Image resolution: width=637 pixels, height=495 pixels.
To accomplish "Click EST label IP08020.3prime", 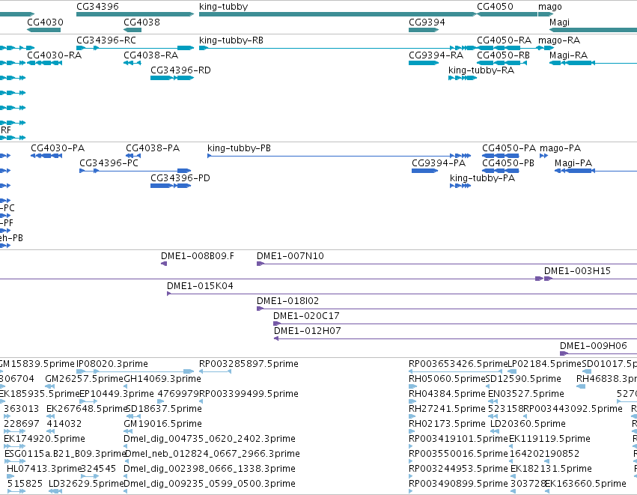I will tap(112, 364).
